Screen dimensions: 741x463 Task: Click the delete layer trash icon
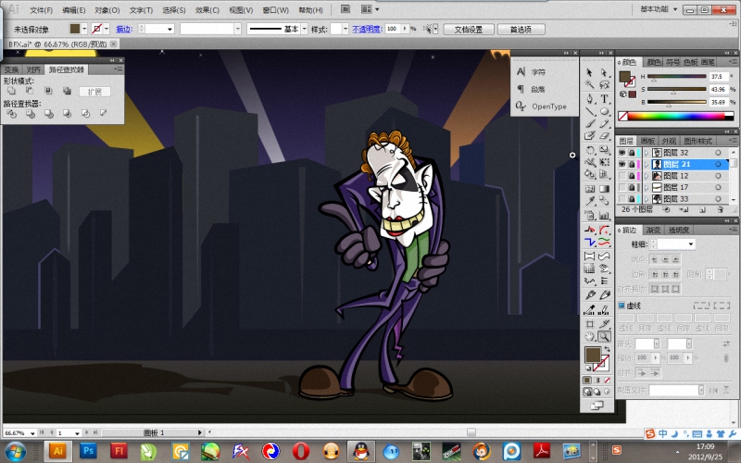(x=721, y=209)
